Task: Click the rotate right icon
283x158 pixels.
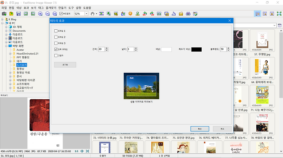Action: point(152,14)
